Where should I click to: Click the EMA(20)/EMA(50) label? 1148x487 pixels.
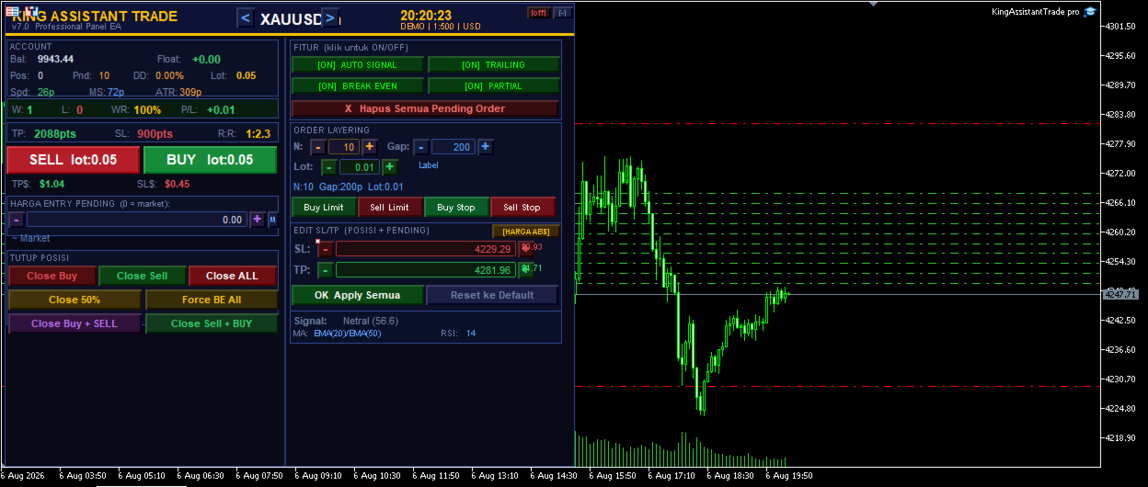[x=347, y=334]
